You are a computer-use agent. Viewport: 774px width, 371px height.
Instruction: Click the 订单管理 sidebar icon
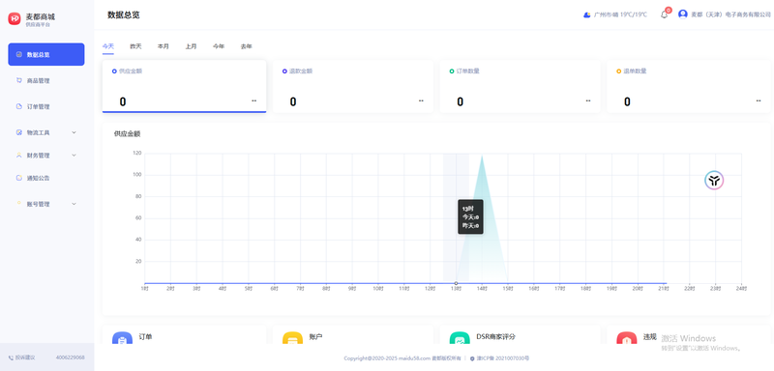tap(19, 106)
